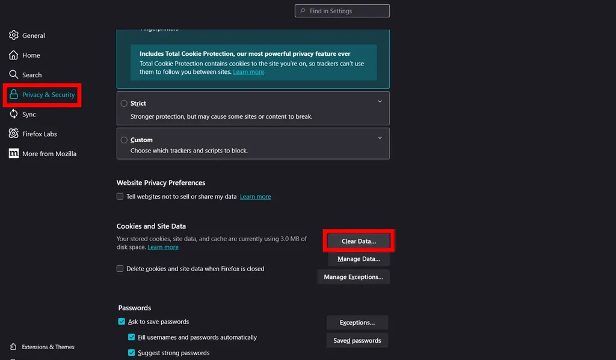Viewport: 616px width, 360px height.
Task: Open Saved passwords
Action: coord(357,341)
